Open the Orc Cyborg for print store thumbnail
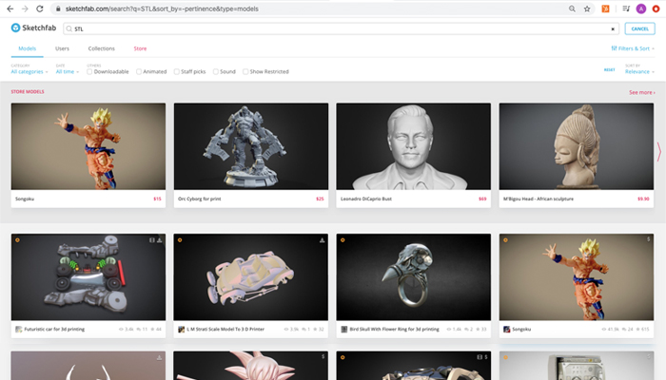 pos(251,146)
